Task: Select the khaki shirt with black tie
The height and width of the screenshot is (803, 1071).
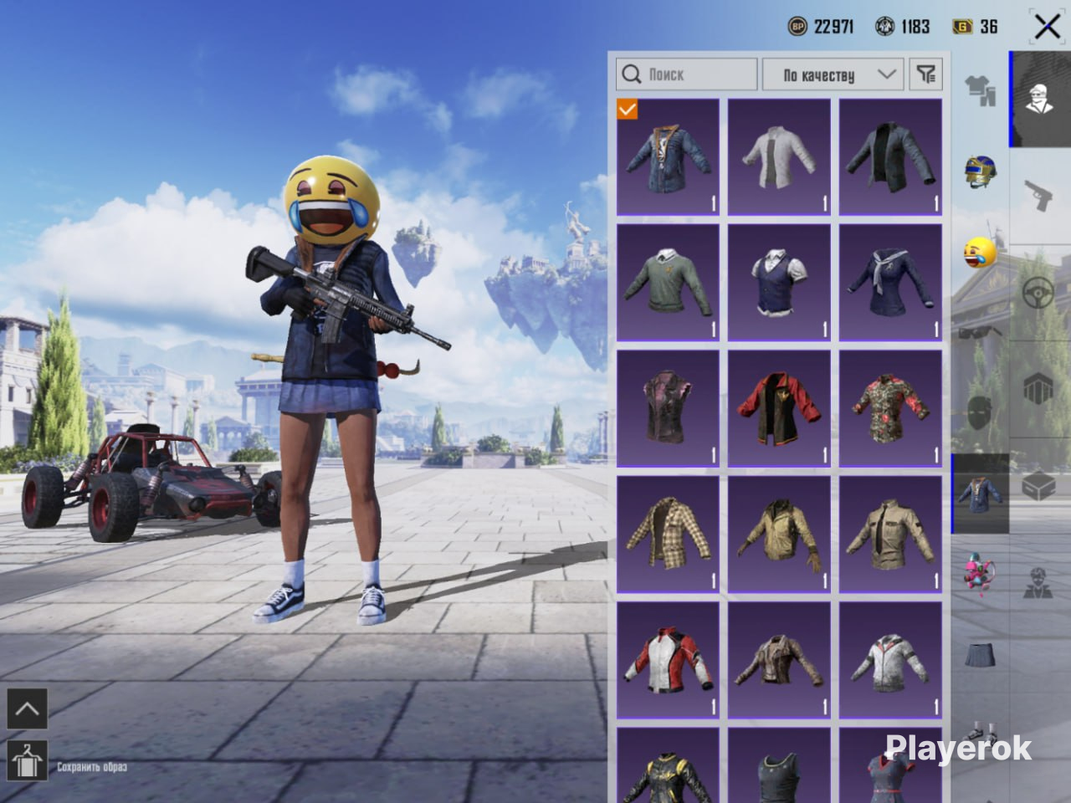Action: click(890, 534)
